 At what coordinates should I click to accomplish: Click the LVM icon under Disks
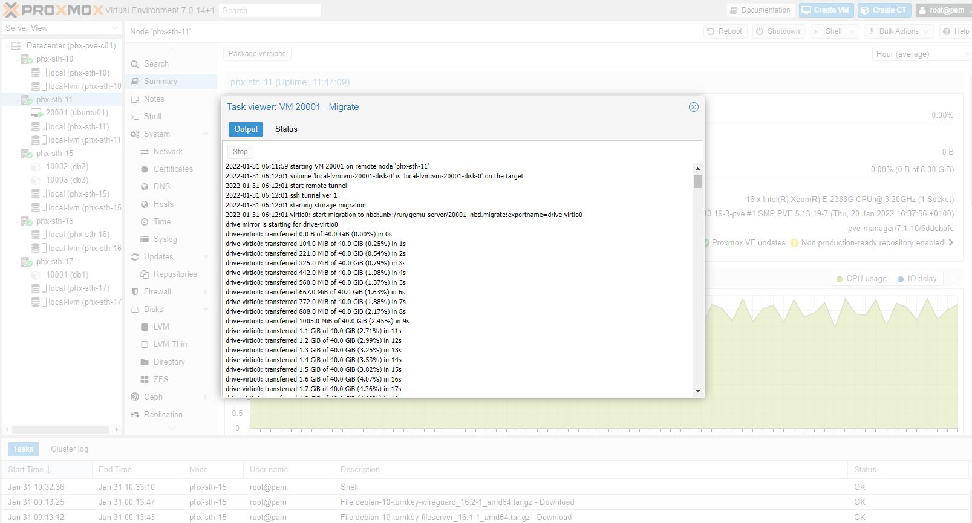pos(145,327)
